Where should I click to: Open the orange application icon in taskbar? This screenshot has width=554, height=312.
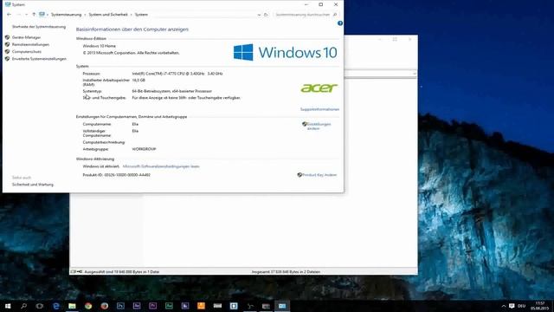click(x=201, y=306)
